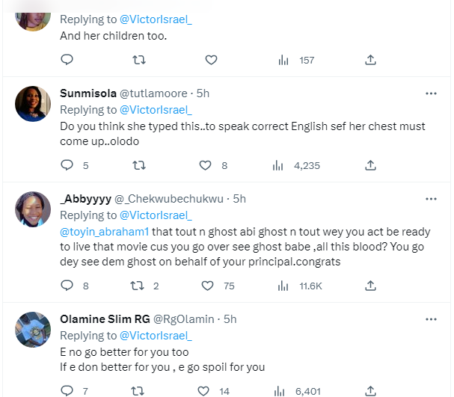The image size is (454, 397).
Task: Share Sunmisola's tweet
Action: pyautogui.click(x=370, y=165)
